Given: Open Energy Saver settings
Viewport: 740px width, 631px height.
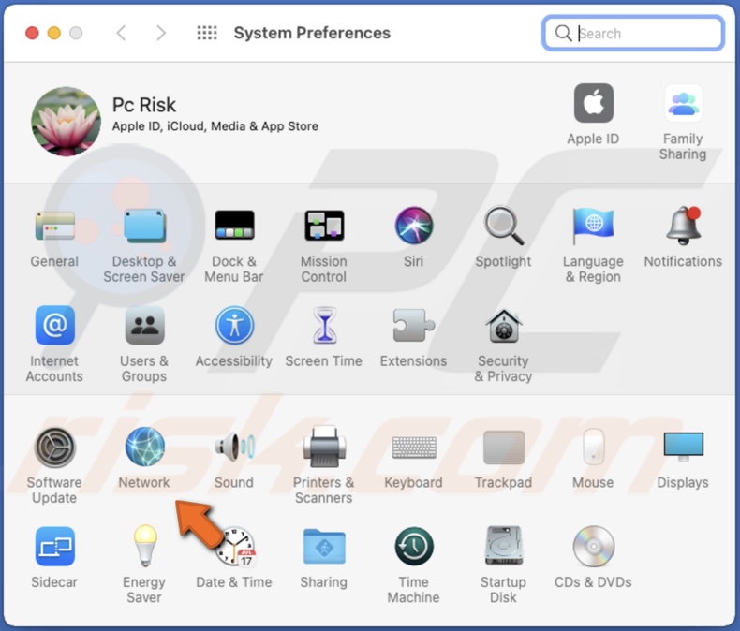Looking at the screenshot, I should [x=145, y=546].
